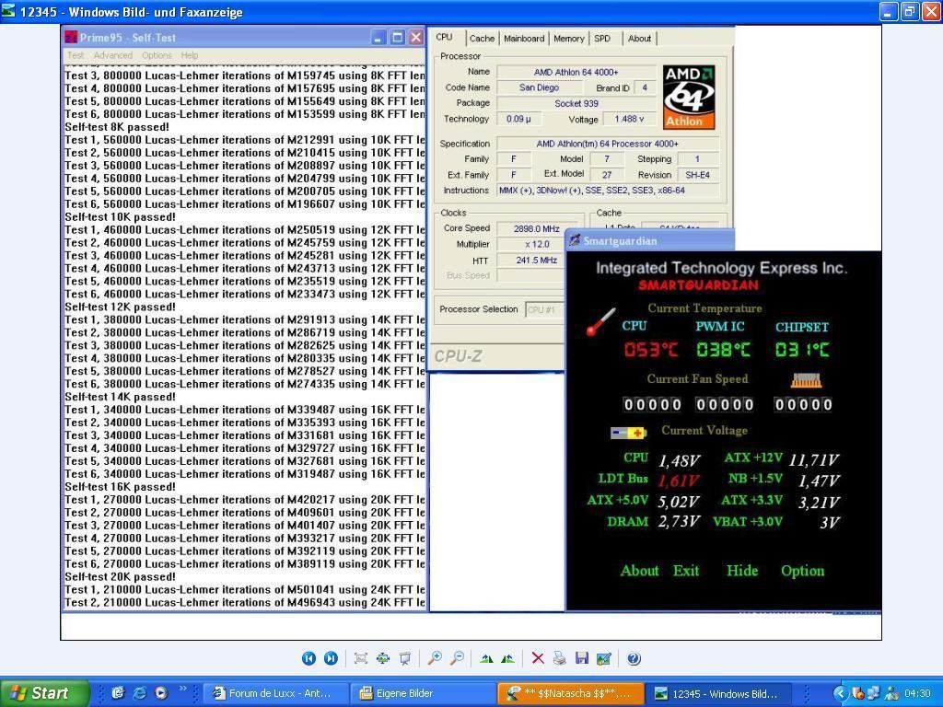Expand hidden system tray icons arrow
Viewport: 943px width, 707px height.
pyautogui.click(x=840, y=693)
